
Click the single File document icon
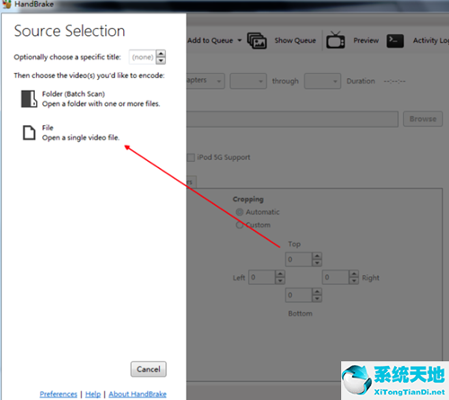(x=29, y=133)
